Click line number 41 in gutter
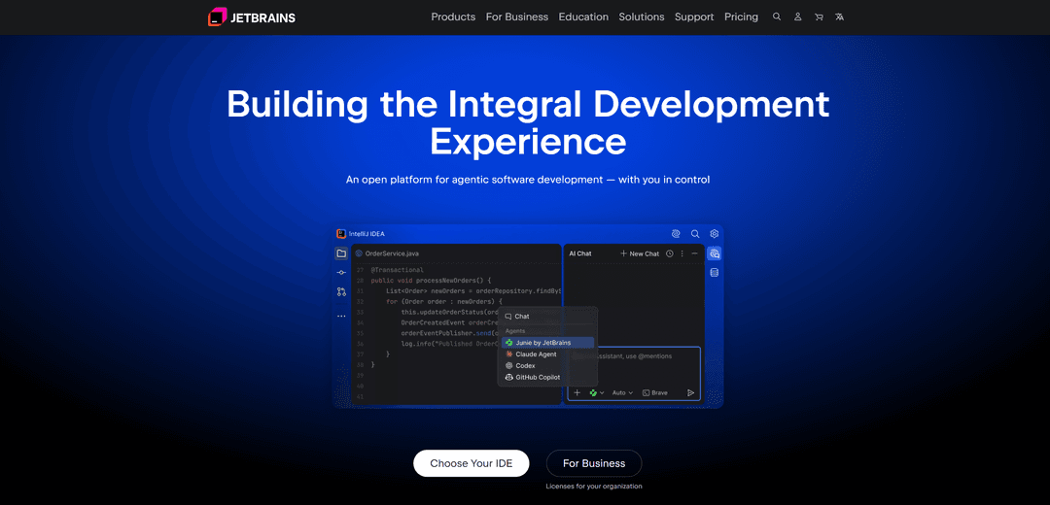This screenshot has height=505, width=1050. click(x=360, y=397)
